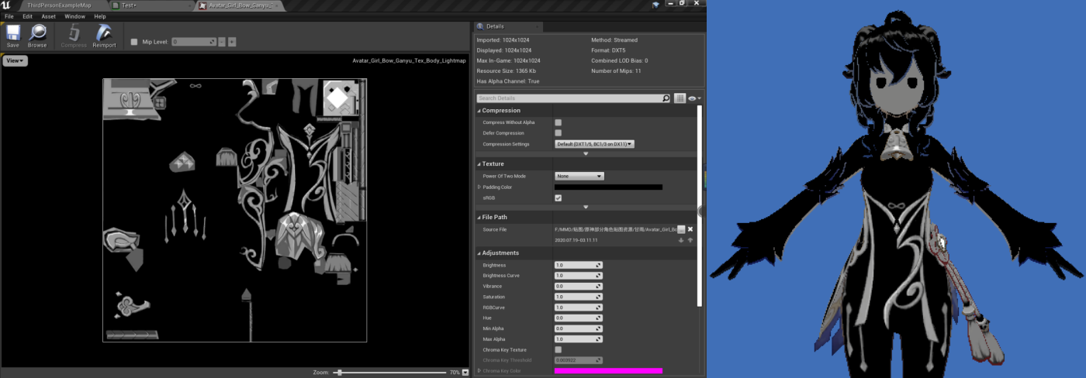Expand the Chroma Key Color property
1086x378 pixels.
point(479,371)
